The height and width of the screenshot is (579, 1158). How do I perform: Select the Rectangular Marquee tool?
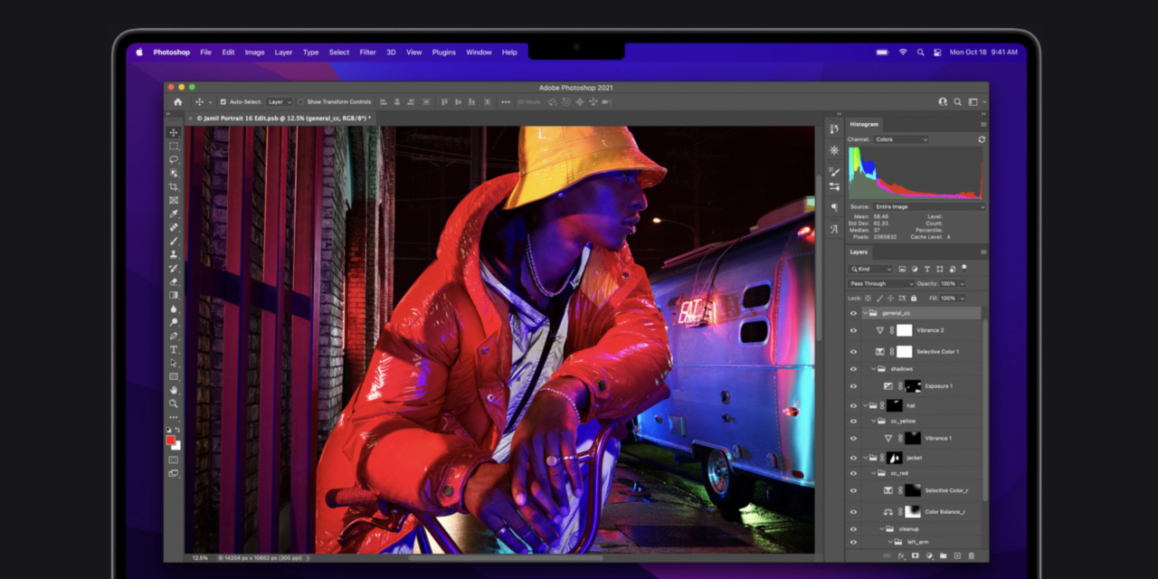pos(174,146)
